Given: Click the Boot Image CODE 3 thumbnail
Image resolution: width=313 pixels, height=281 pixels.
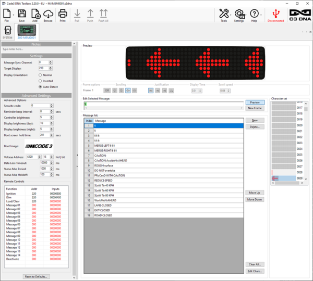Looking at the screenshot, I should tap(39, 146).
